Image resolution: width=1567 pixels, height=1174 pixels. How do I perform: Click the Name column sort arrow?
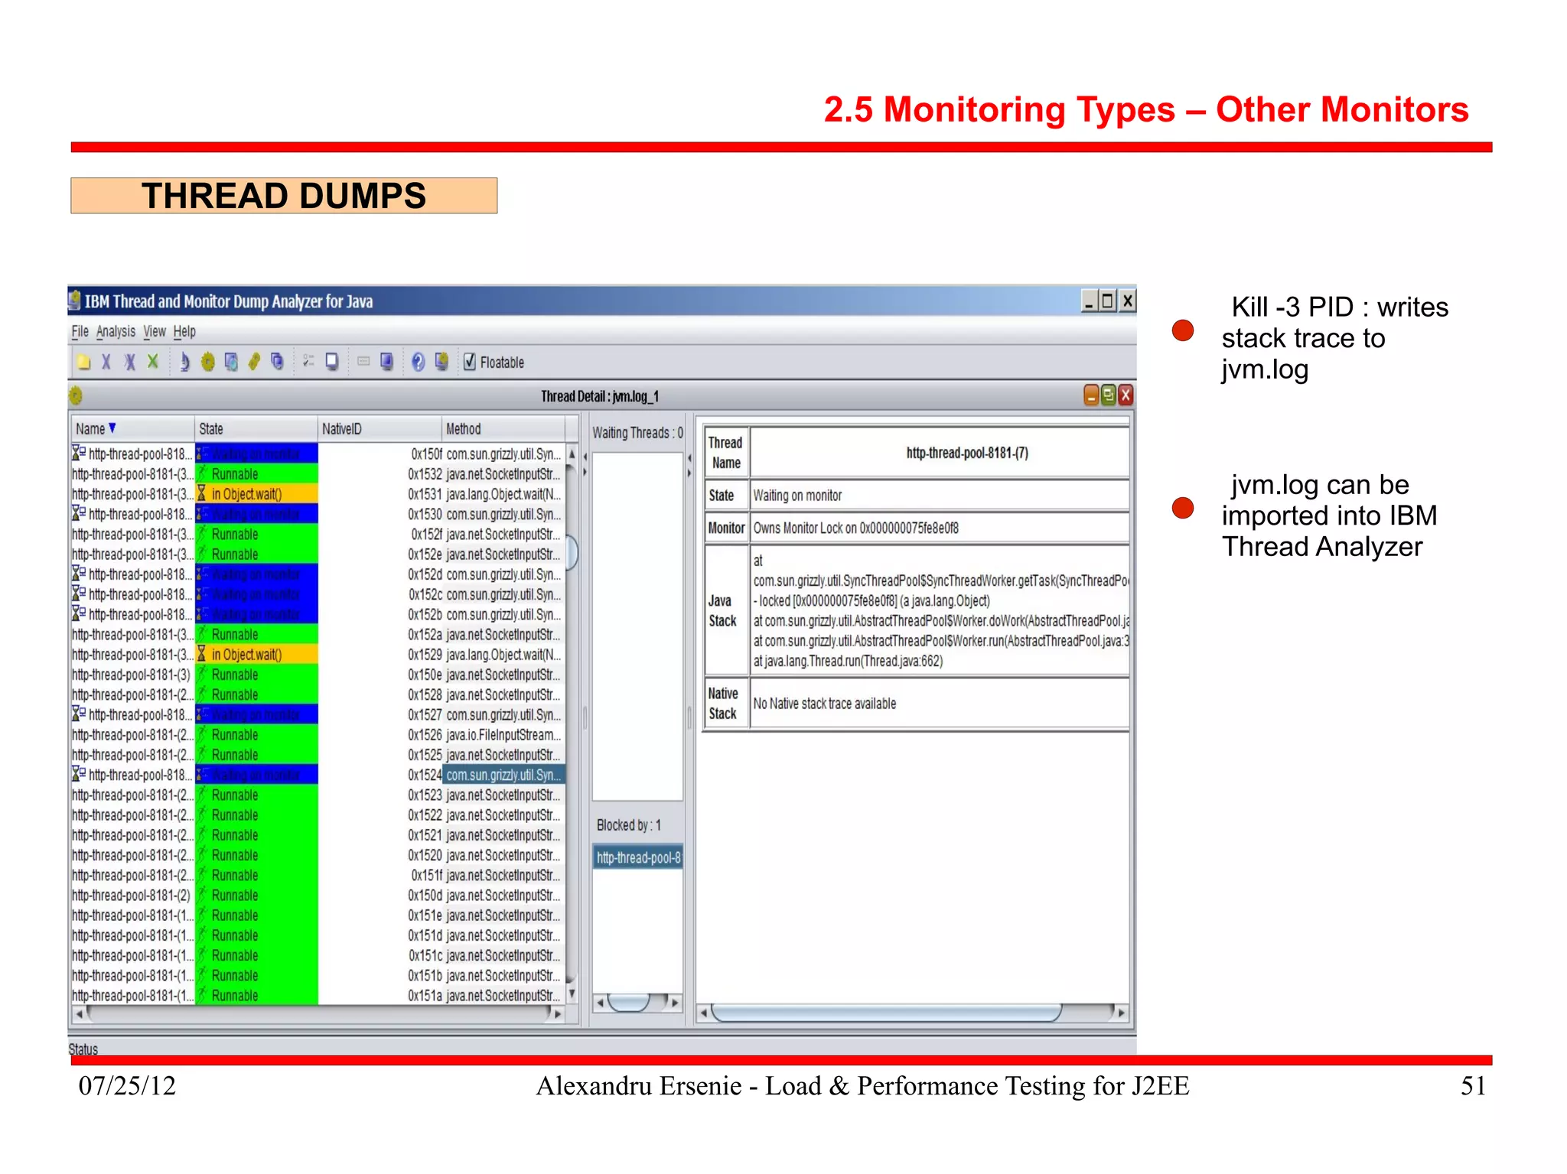click(x=112, y=428)
